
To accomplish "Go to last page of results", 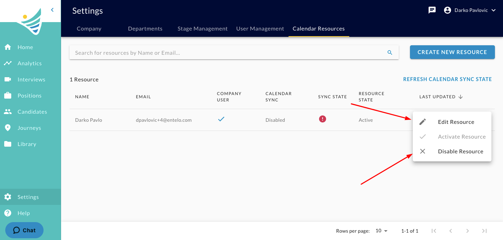I will click(484, 231).
